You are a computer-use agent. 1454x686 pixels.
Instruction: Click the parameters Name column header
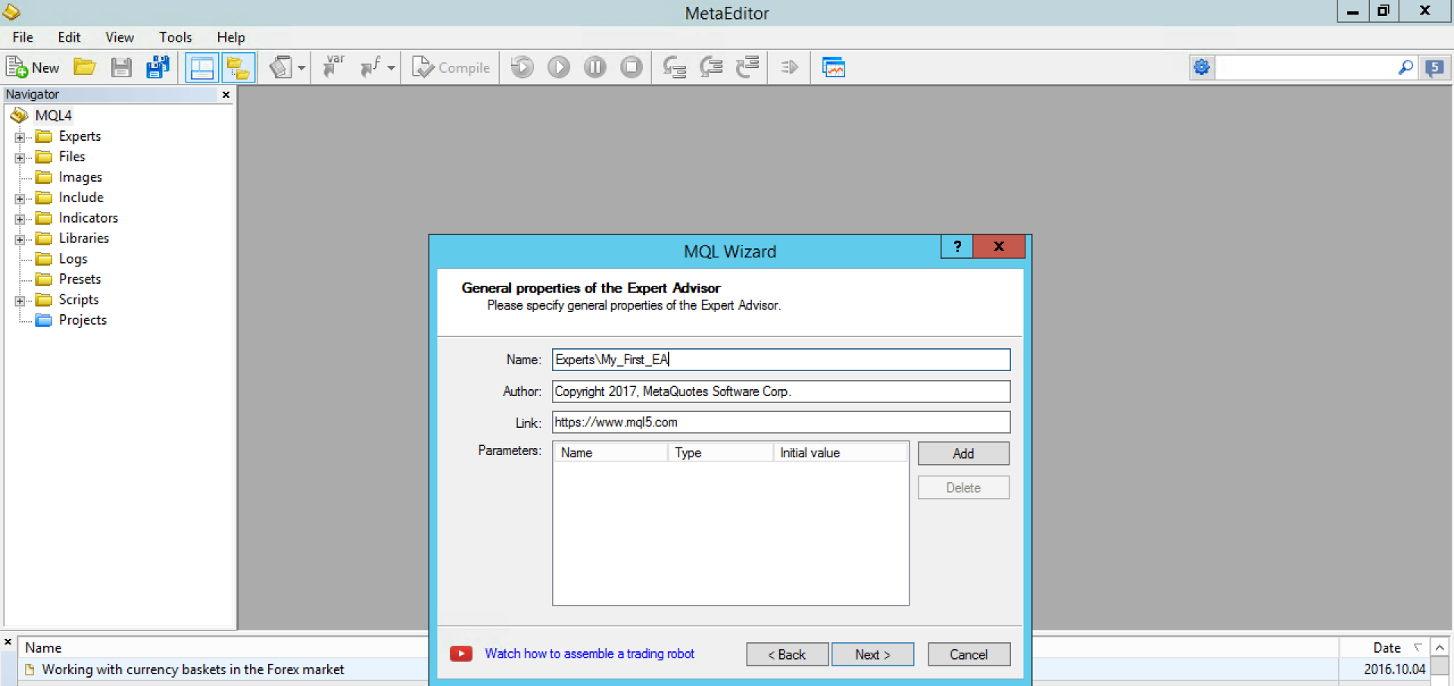pyautogui.click(x=610, y=453)
